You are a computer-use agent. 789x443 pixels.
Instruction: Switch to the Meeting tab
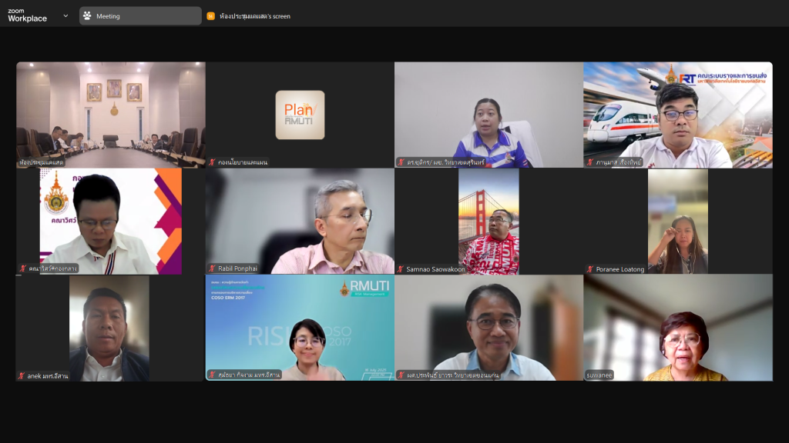(140, 16)
